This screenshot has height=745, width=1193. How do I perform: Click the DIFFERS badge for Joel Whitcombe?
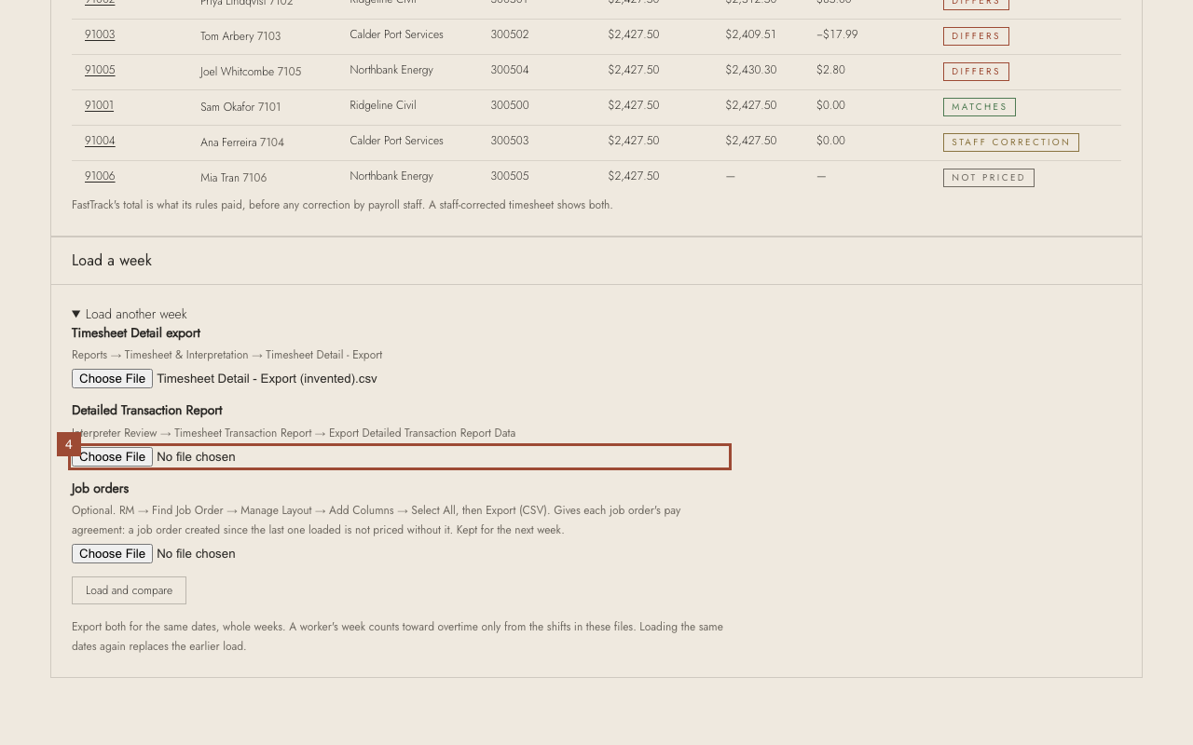click(x=976, y=72)
